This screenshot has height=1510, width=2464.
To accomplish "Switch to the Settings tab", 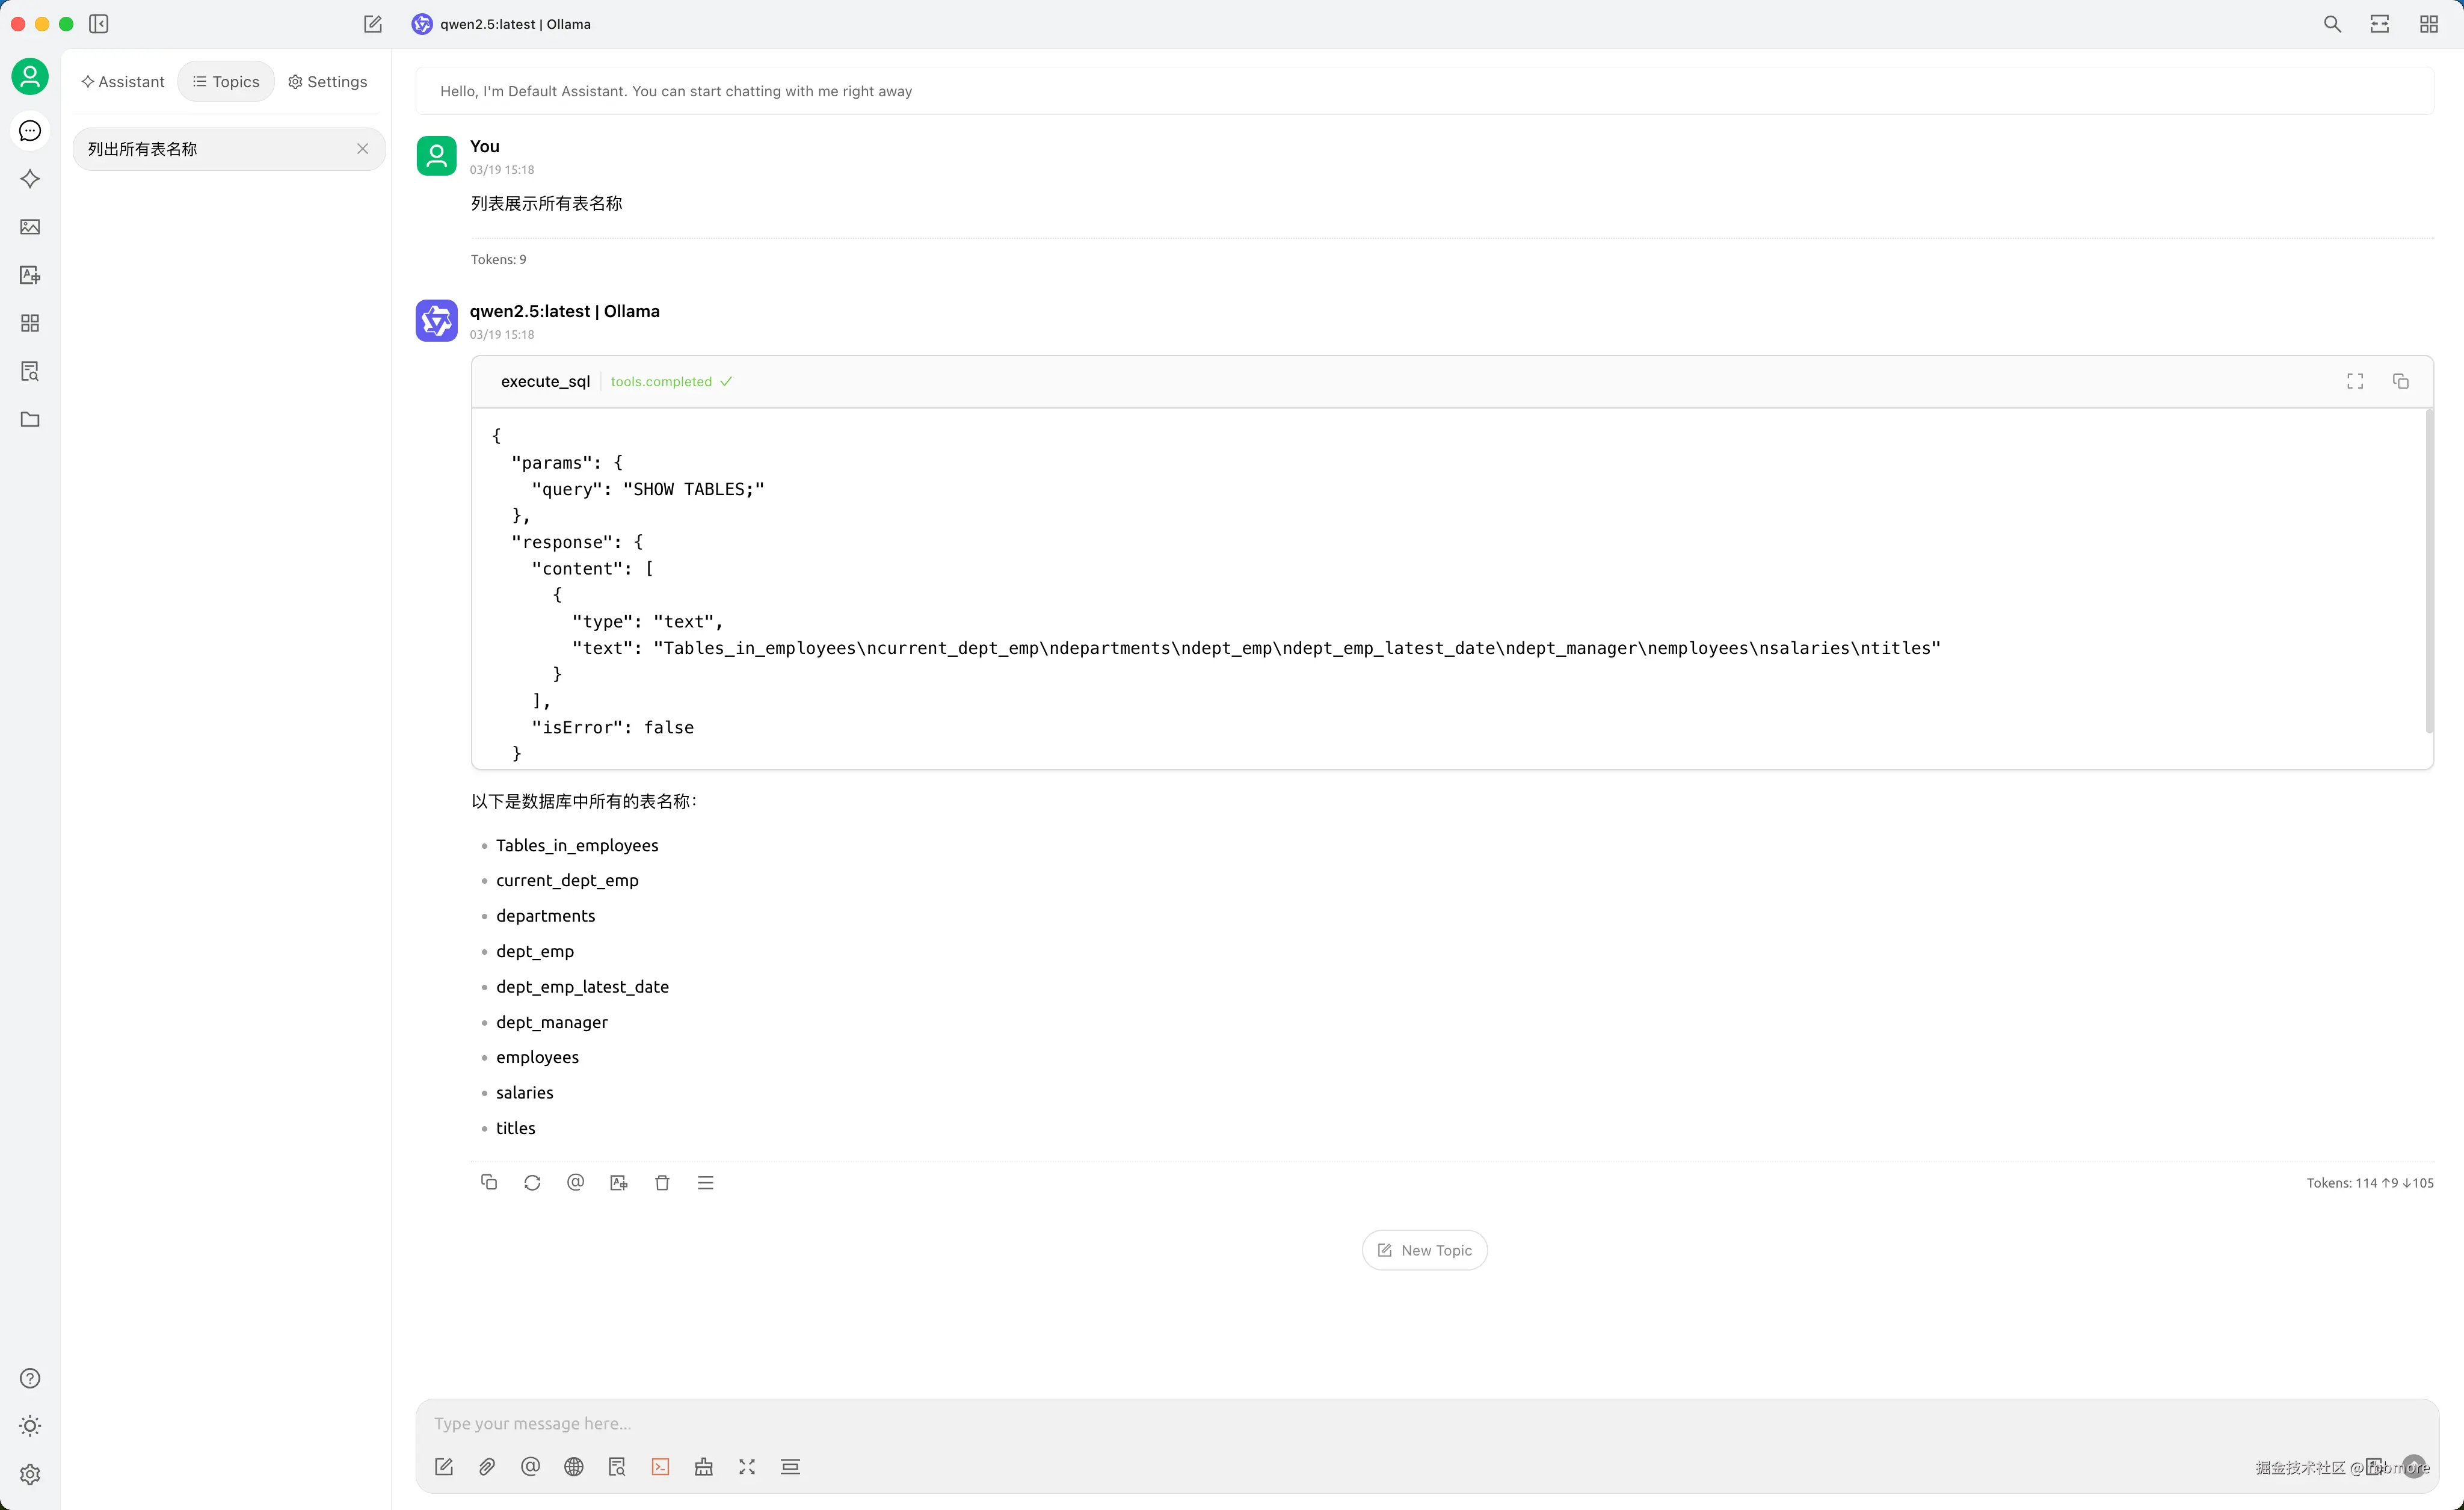I will pyautogui.click(x=327, y=82).
